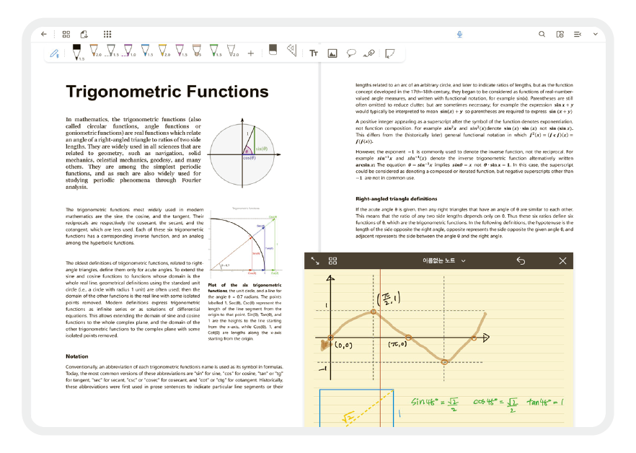The width and height of the screenshot is (636, 453).
Task: Click the handwritten sin45° formula
Action: tap(434, 403)
